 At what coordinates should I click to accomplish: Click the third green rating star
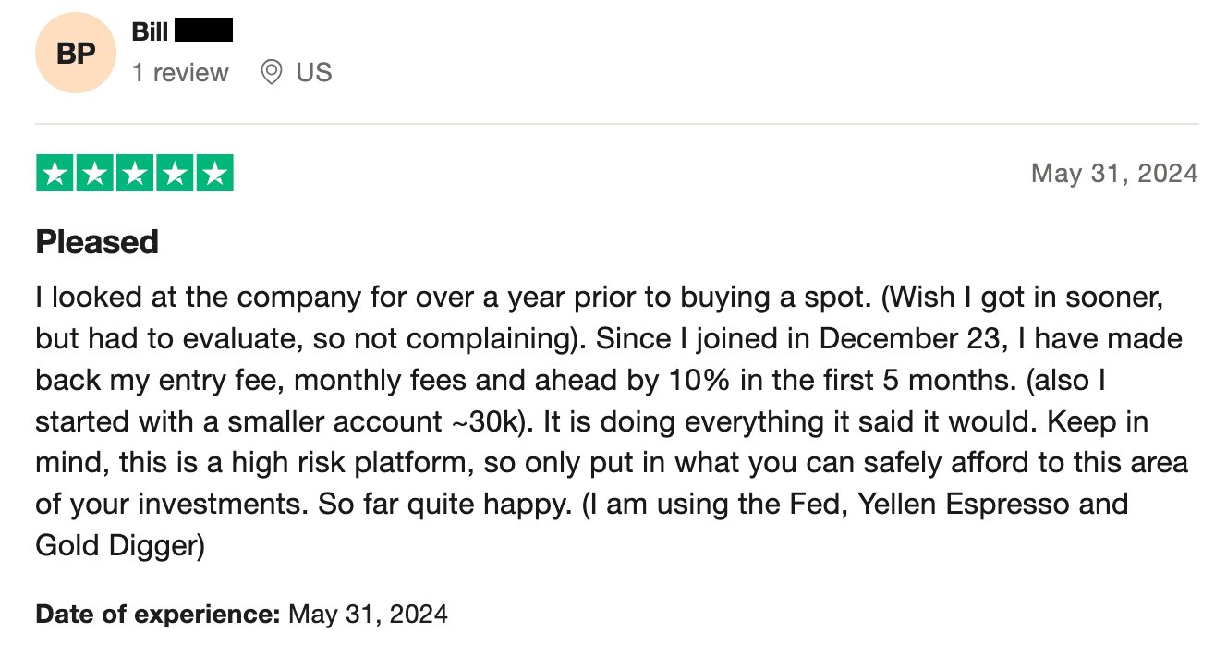tap(135, 174)
